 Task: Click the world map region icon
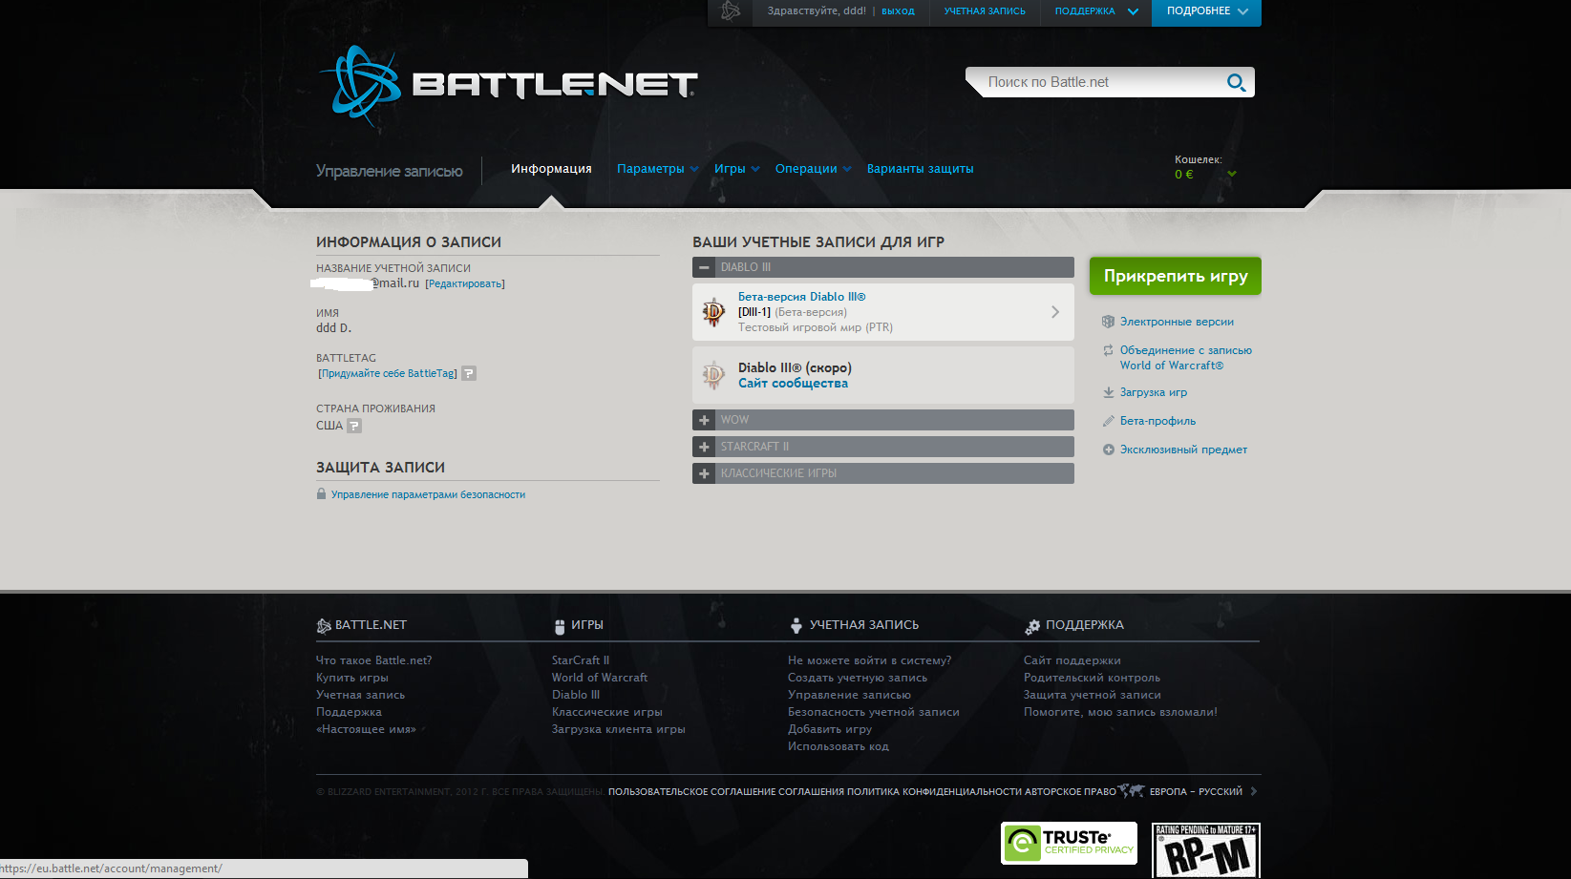click(x=1132, y=790)
